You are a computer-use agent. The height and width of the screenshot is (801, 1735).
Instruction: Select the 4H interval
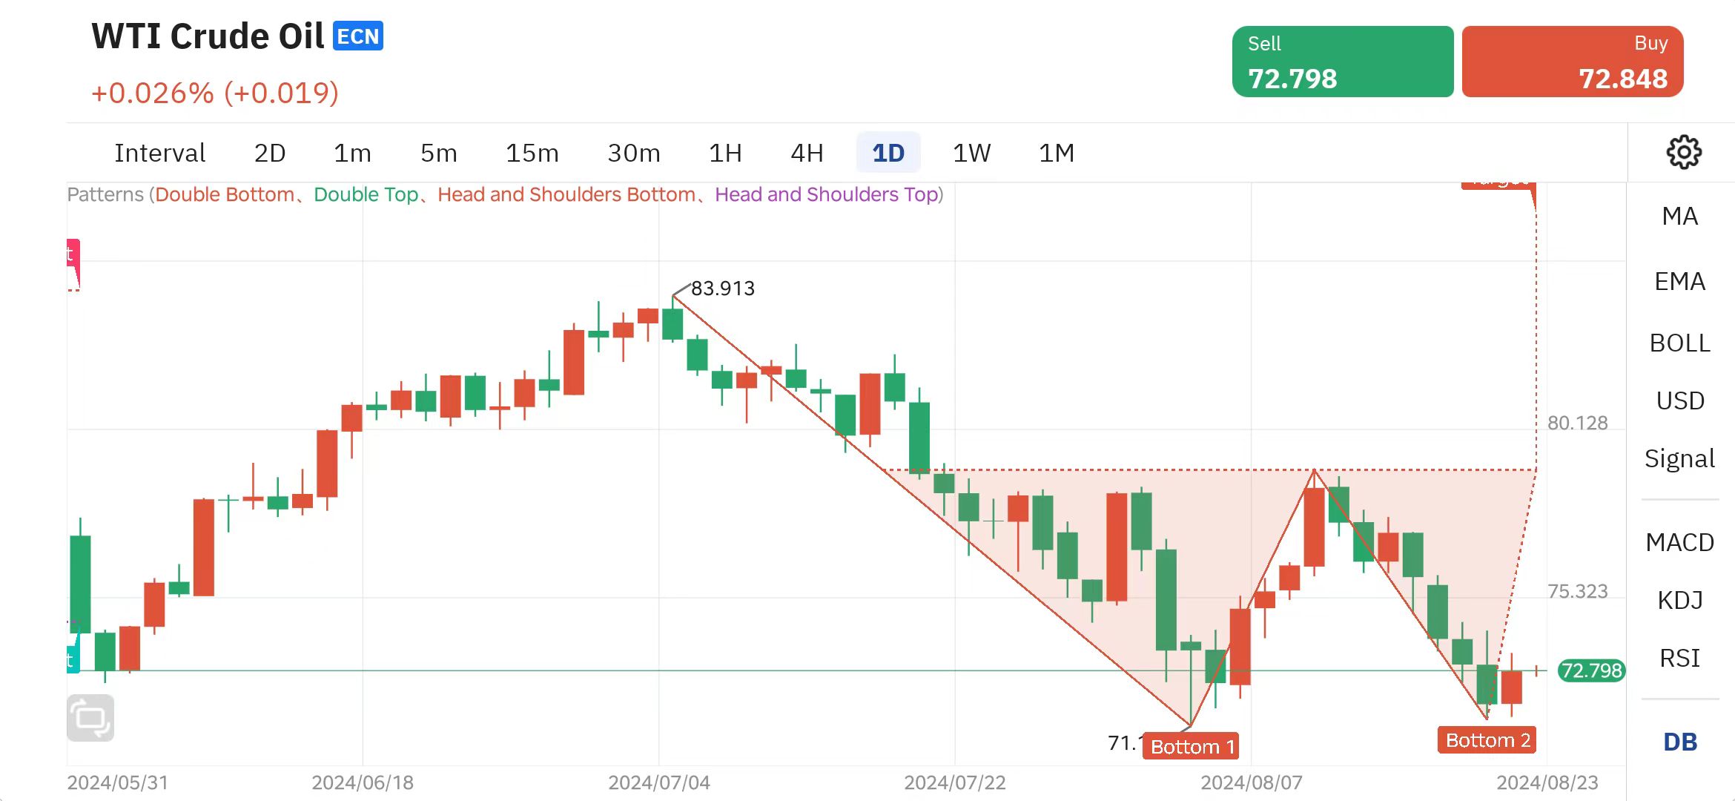pyautogui.click(x=807, y=153)
